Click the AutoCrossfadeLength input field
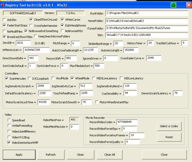192x162 pixels. (90, 50)
